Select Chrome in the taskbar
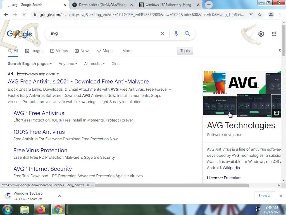286x215 pixels. (x=58, y=209)
